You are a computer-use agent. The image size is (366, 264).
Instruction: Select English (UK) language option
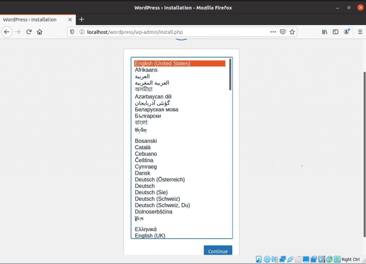(150, 235)
